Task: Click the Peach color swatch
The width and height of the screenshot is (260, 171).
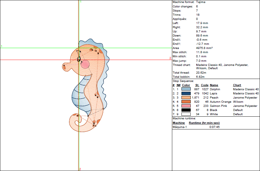Action: coord(186,97)
